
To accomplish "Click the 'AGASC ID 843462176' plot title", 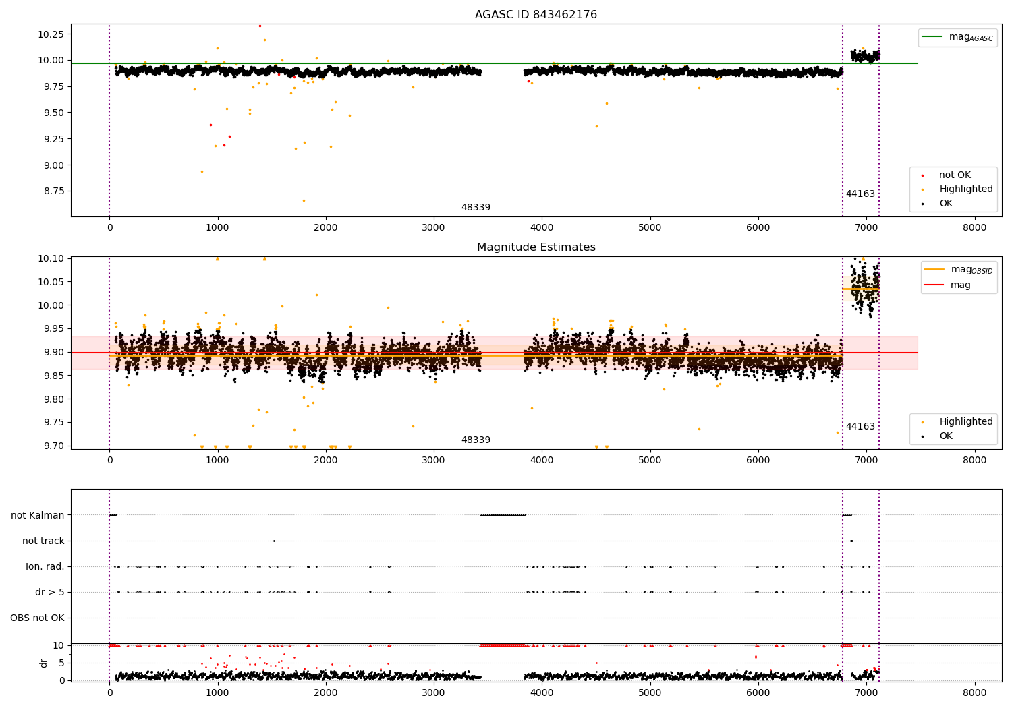I will pyautogui.click(x=536, y=15).
